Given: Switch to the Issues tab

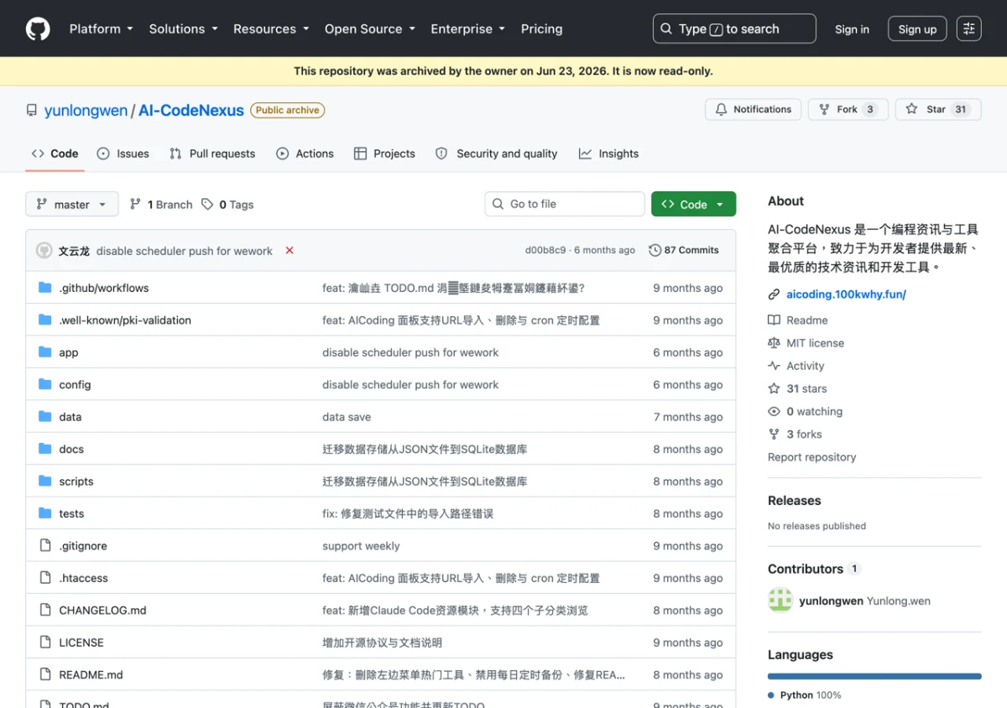Looking at the screenshot, I should click(x=123, y=154).
